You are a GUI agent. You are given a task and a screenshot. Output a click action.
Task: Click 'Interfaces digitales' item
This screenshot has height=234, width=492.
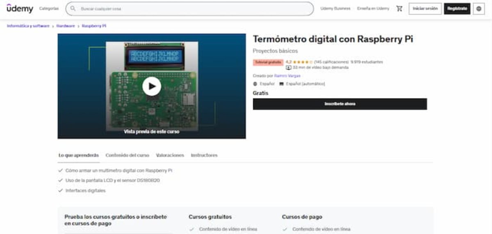tap(85, 191)
